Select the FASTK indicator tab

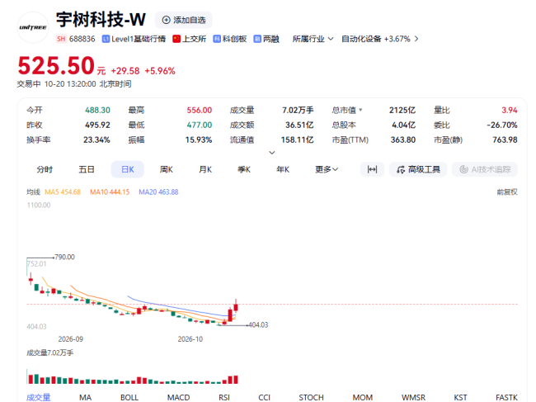click(506, 398)
